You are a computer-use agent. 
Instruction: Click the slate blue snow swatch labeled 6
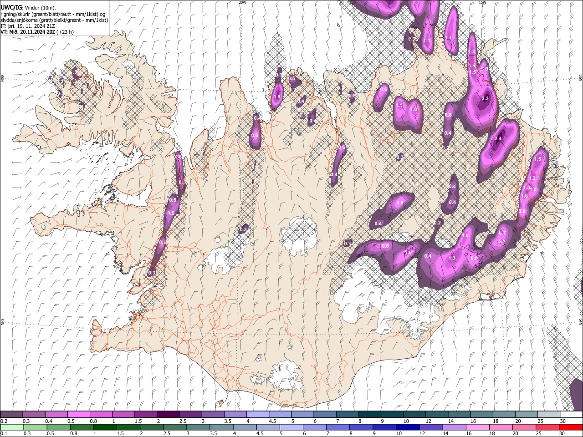324,415
